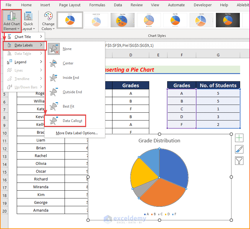This screenshot has height=229, width=250.
Task: Choose Inside End data label position
Action: click(x=75, y=78)
